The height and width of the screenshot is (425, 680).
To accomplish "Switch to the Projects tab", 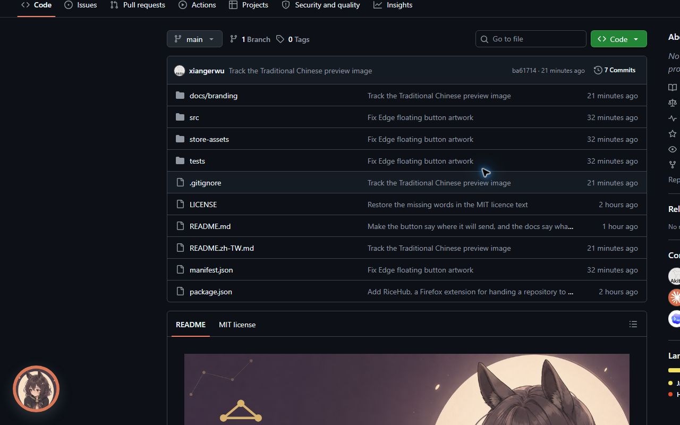I will click(248, 5).
